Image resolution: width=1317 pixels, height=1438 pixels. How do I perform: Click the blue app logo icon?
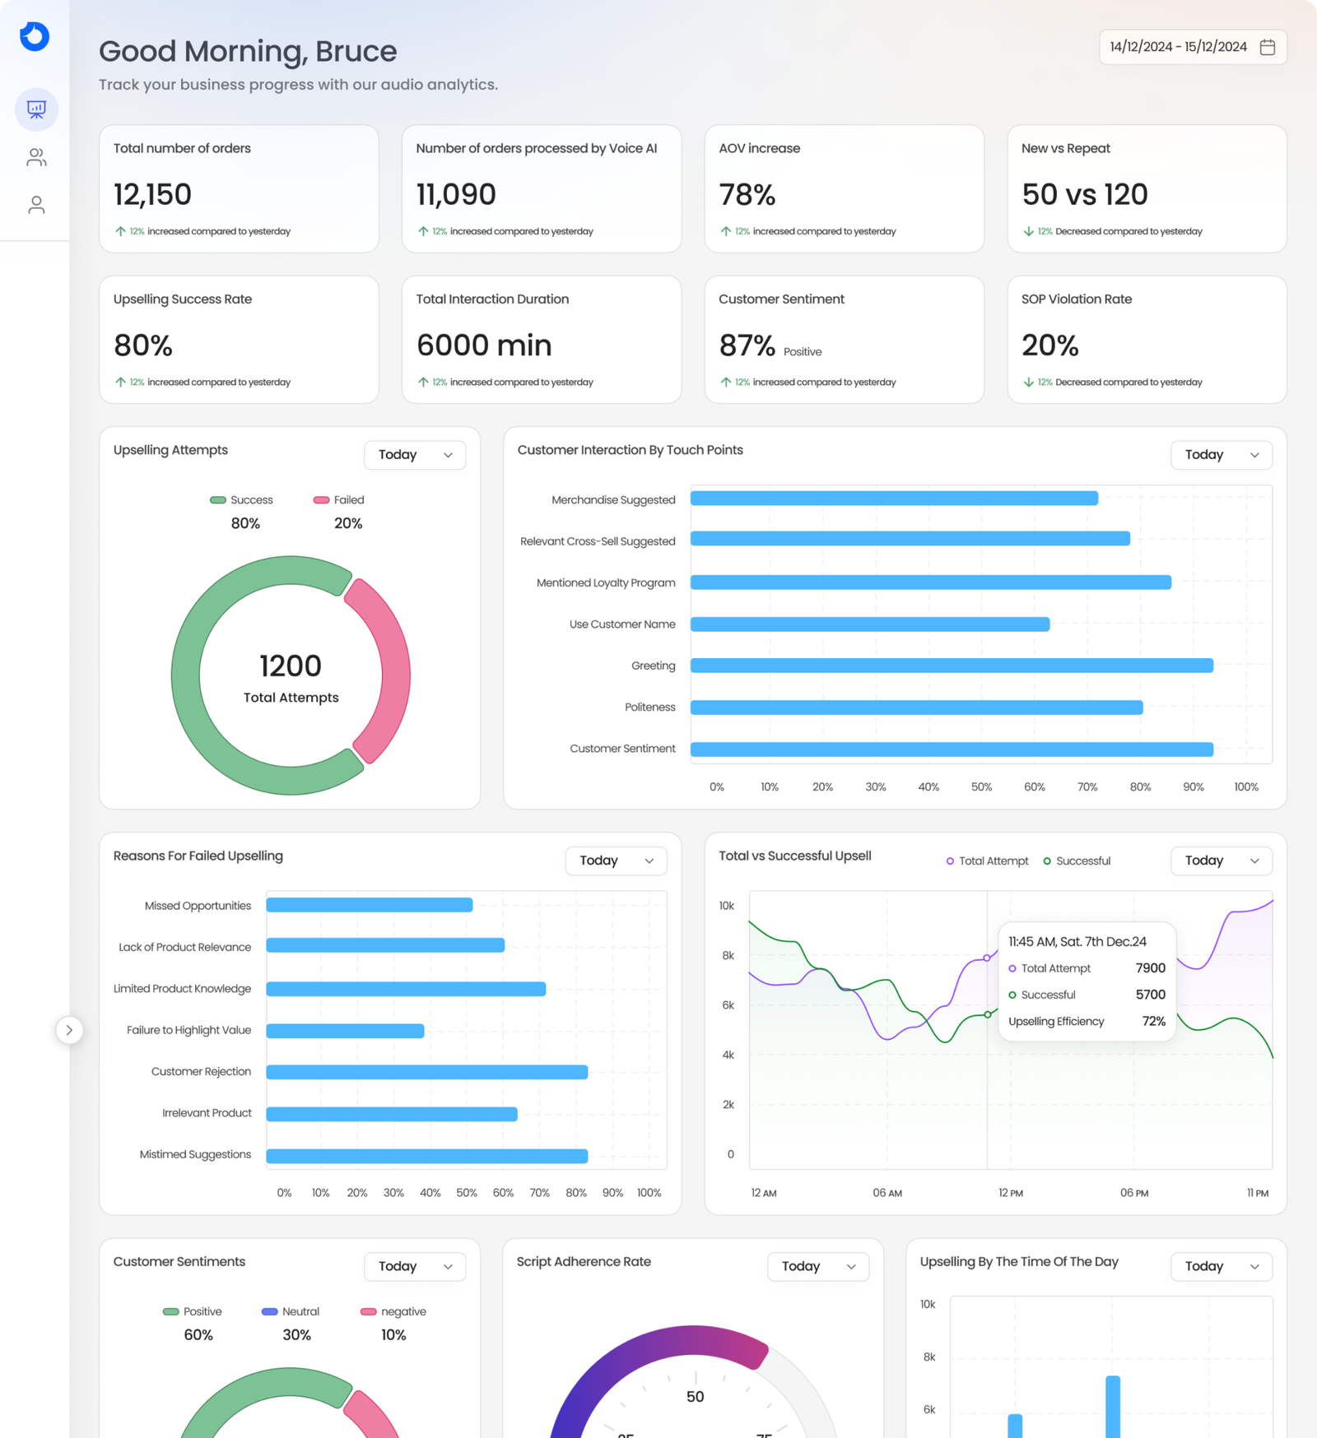(x=35, y=36)
